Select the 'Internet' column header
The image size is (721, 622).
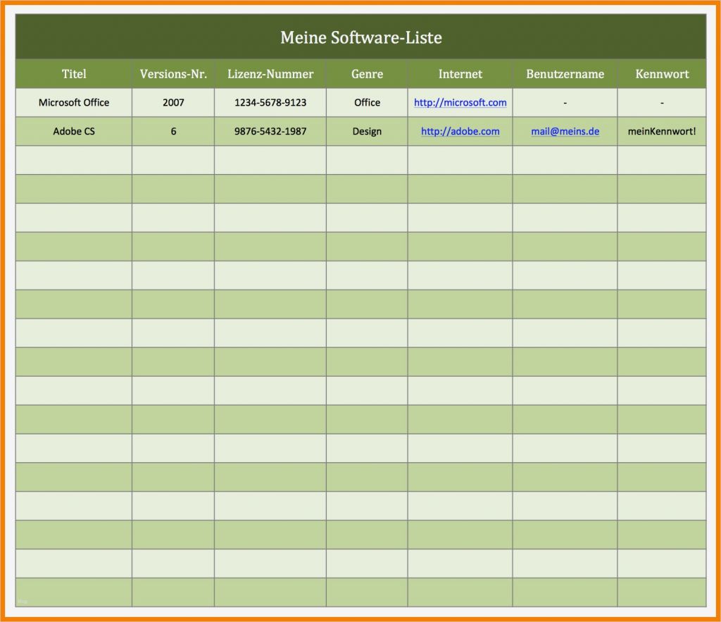[x=460, y=73]
